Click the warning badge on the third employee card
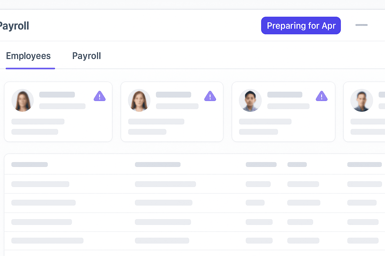 (322, 96)
